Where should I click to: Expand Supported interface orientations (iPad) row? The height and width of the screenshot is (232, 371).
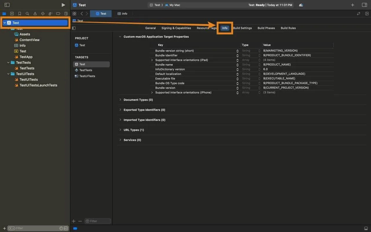click(152, 60)
